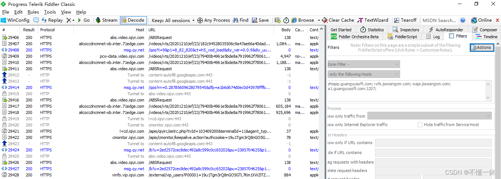Toggle the Filters tab checkbox
Viewport: 501px width, 179px height.
click(451, 36)
